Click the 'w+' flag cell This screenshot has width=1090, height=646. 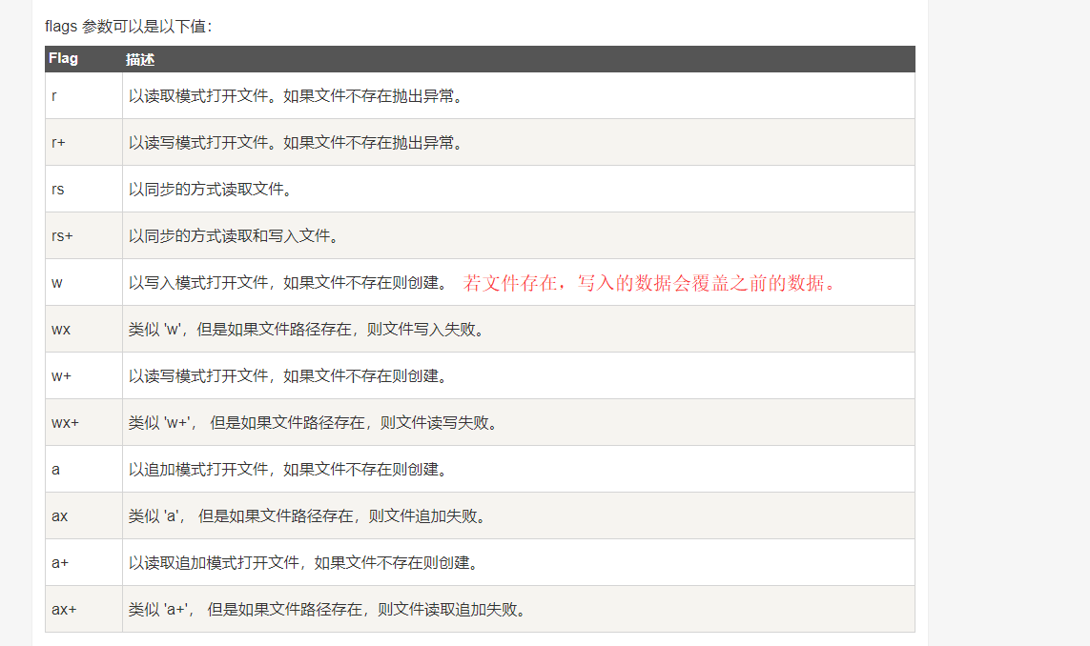click(x=61, y=376)
